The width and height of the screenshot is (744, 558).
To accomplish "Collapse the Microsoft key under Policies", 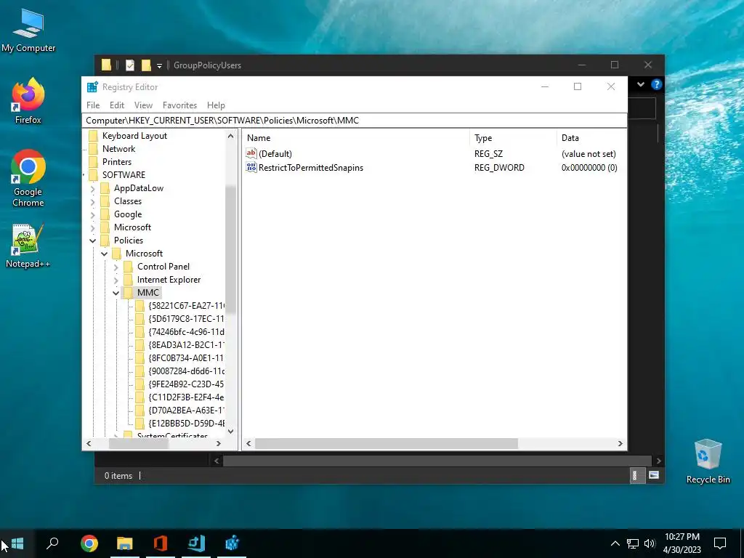I will point(105,254).
